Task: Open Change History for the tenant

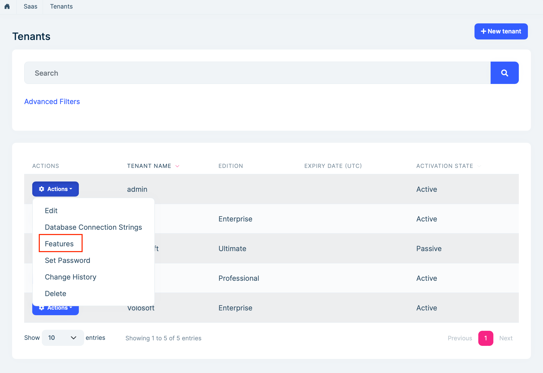Action: coord(71,277)
